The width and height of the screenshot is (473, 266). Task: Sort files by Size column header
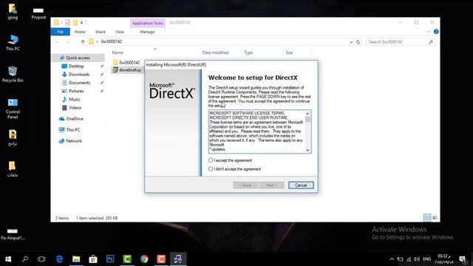coord(289,52)
